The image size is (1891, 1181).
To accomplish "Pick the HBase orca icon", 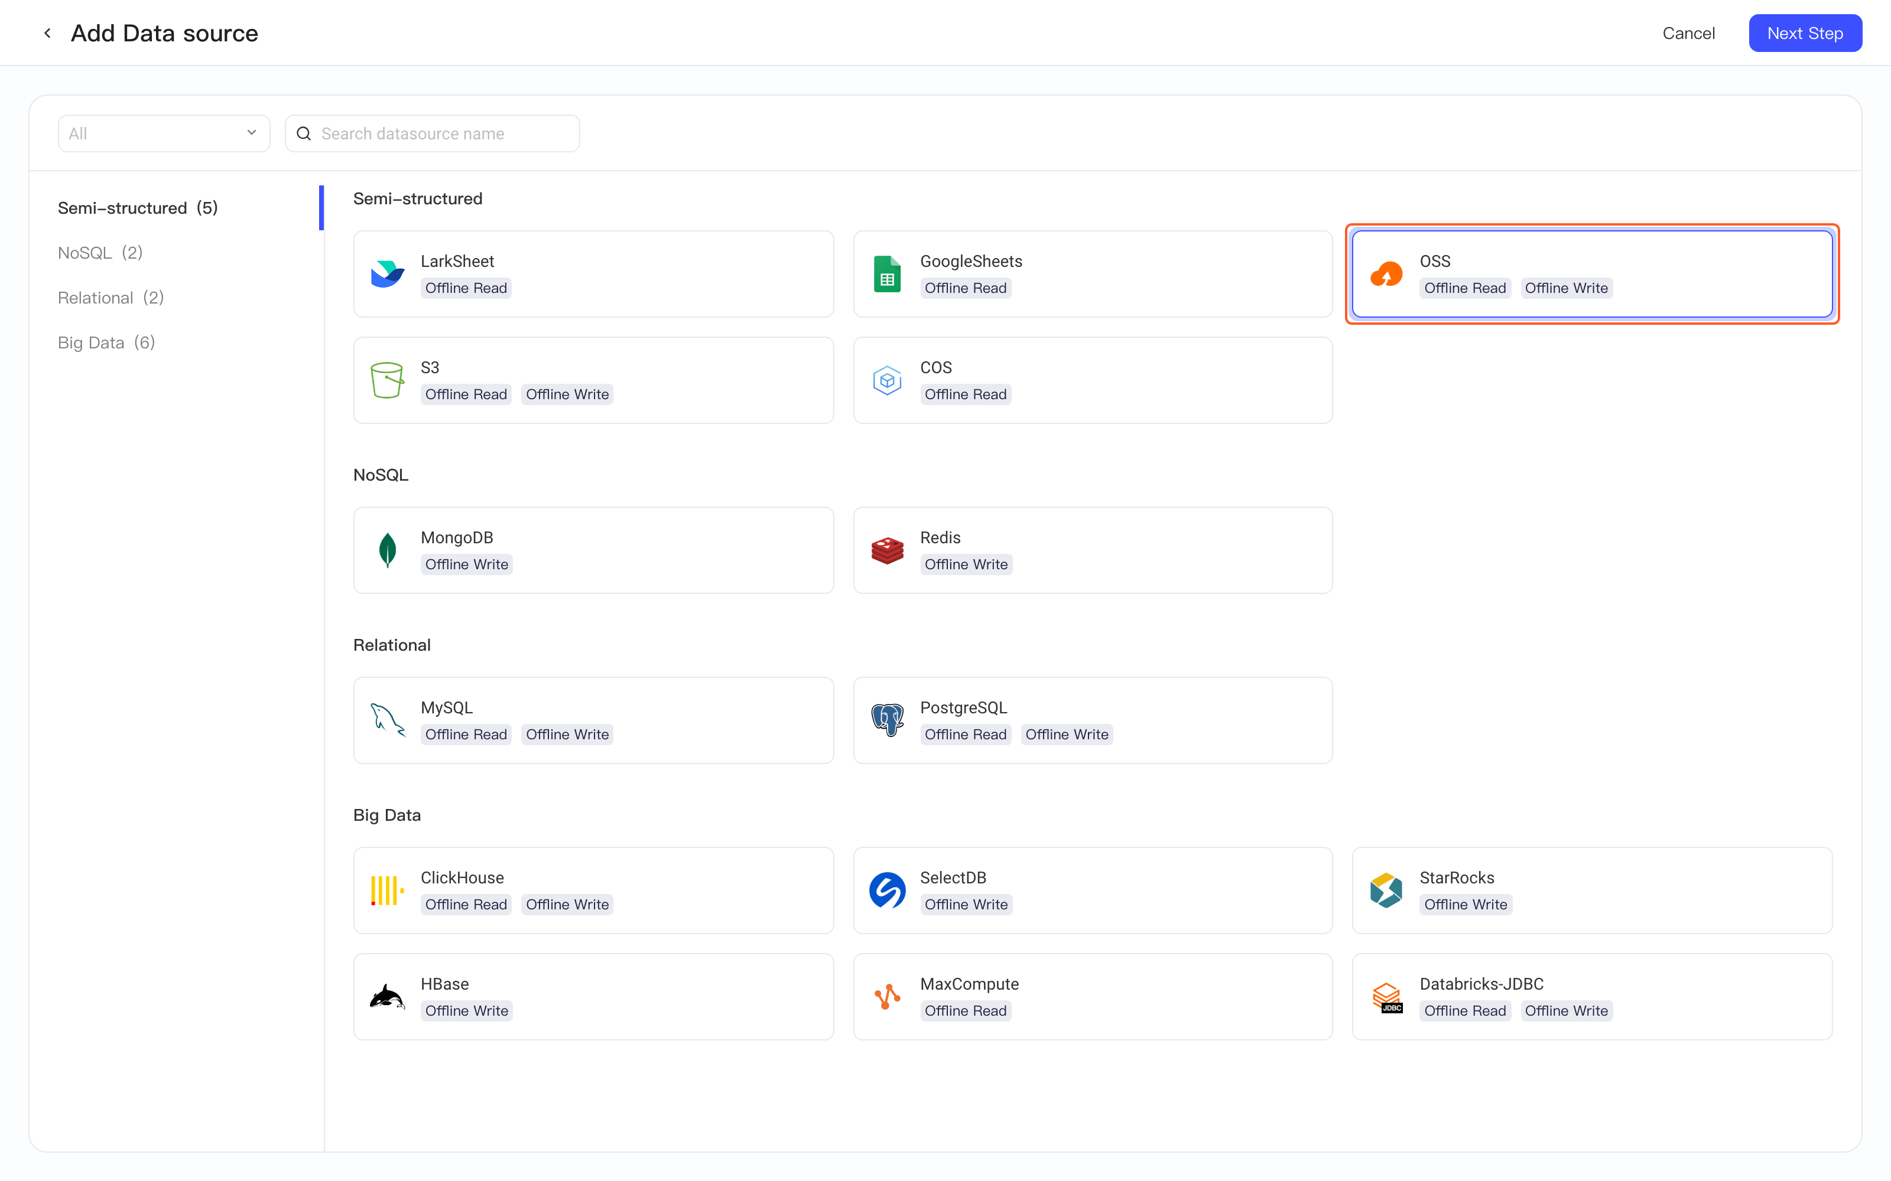I will point(388,997).
